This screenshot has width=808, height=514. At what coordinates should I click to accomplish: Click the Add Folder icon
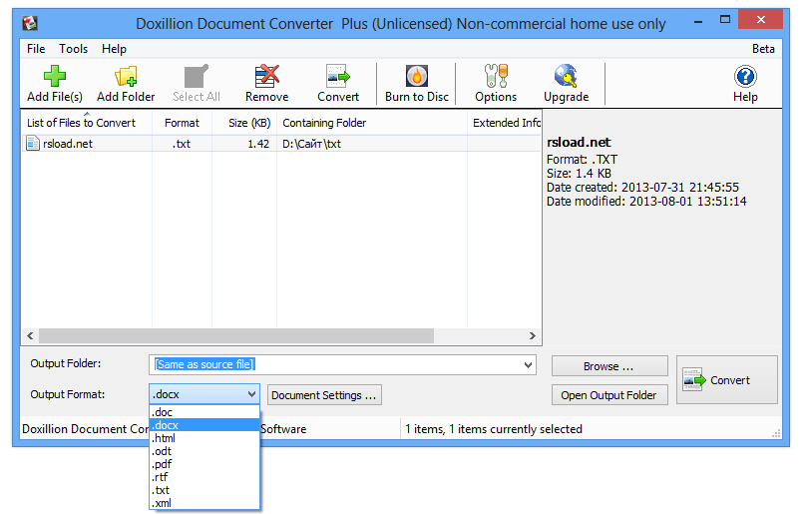[x=126, y=76]
